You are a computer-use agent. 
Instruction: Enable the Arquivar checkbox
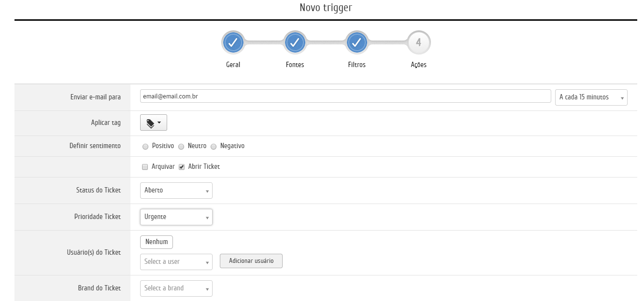click(x=145, y=167)
